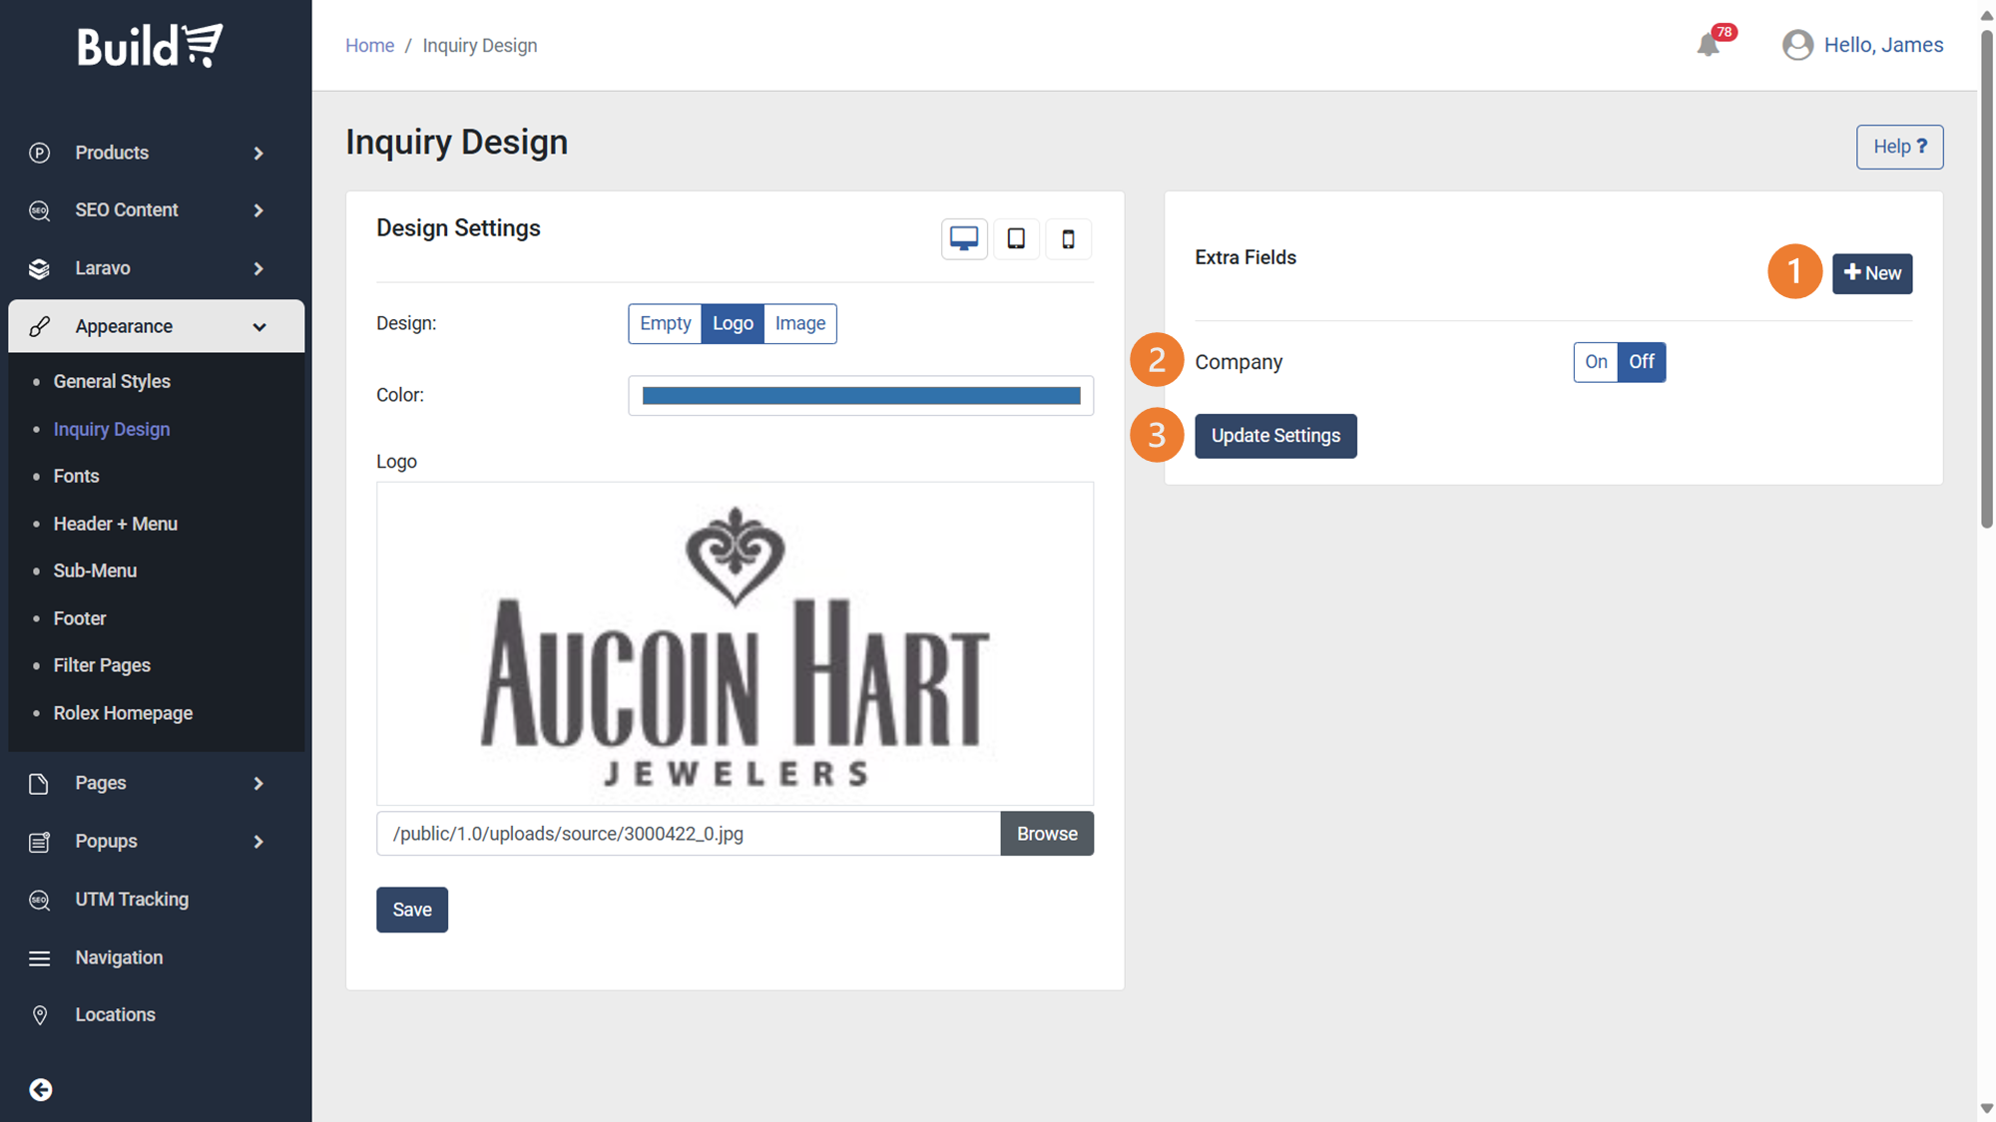Expand the Popups chevron

click(258, 842)
